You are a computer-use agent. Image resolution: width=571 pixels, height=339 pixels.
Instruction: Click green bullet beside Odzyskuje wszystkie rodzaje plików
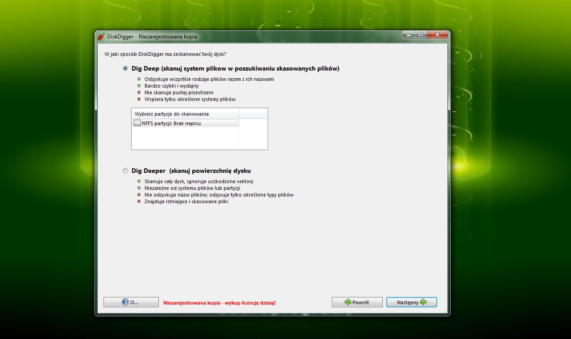139,79
